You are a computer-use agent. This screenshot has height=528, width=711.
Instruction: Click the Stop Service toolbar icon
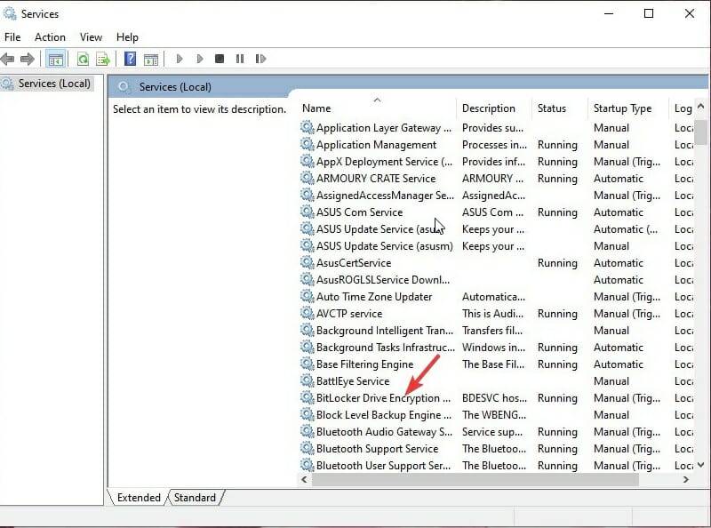click(x=219, y=59)
